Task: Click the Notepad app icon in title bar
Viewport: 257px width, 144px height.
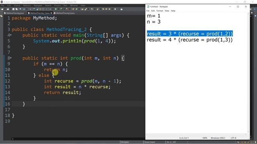Action: coord(148,6)
